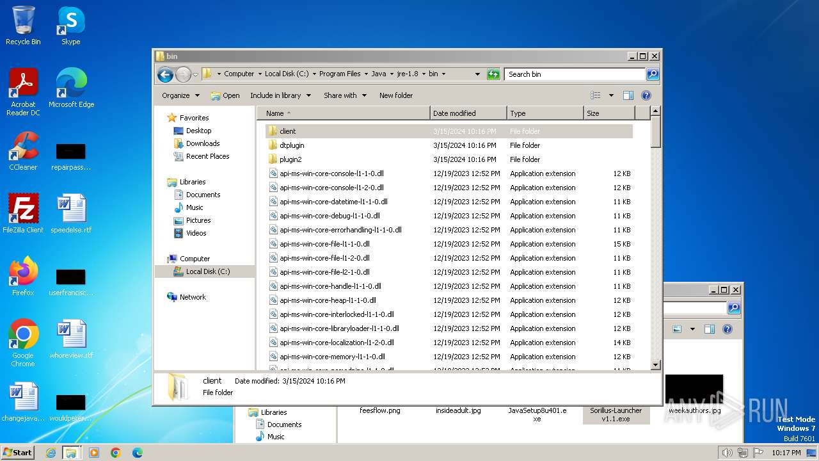Click Computer in the address breadcrumb
The image size is (819, 461).
[x=239, y=74]
